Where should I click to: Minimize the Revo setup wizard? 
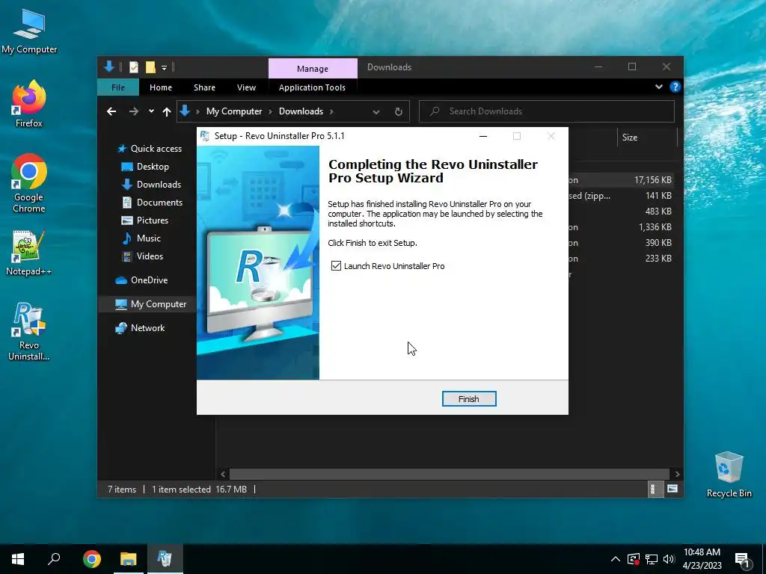[x=483, y=136]
